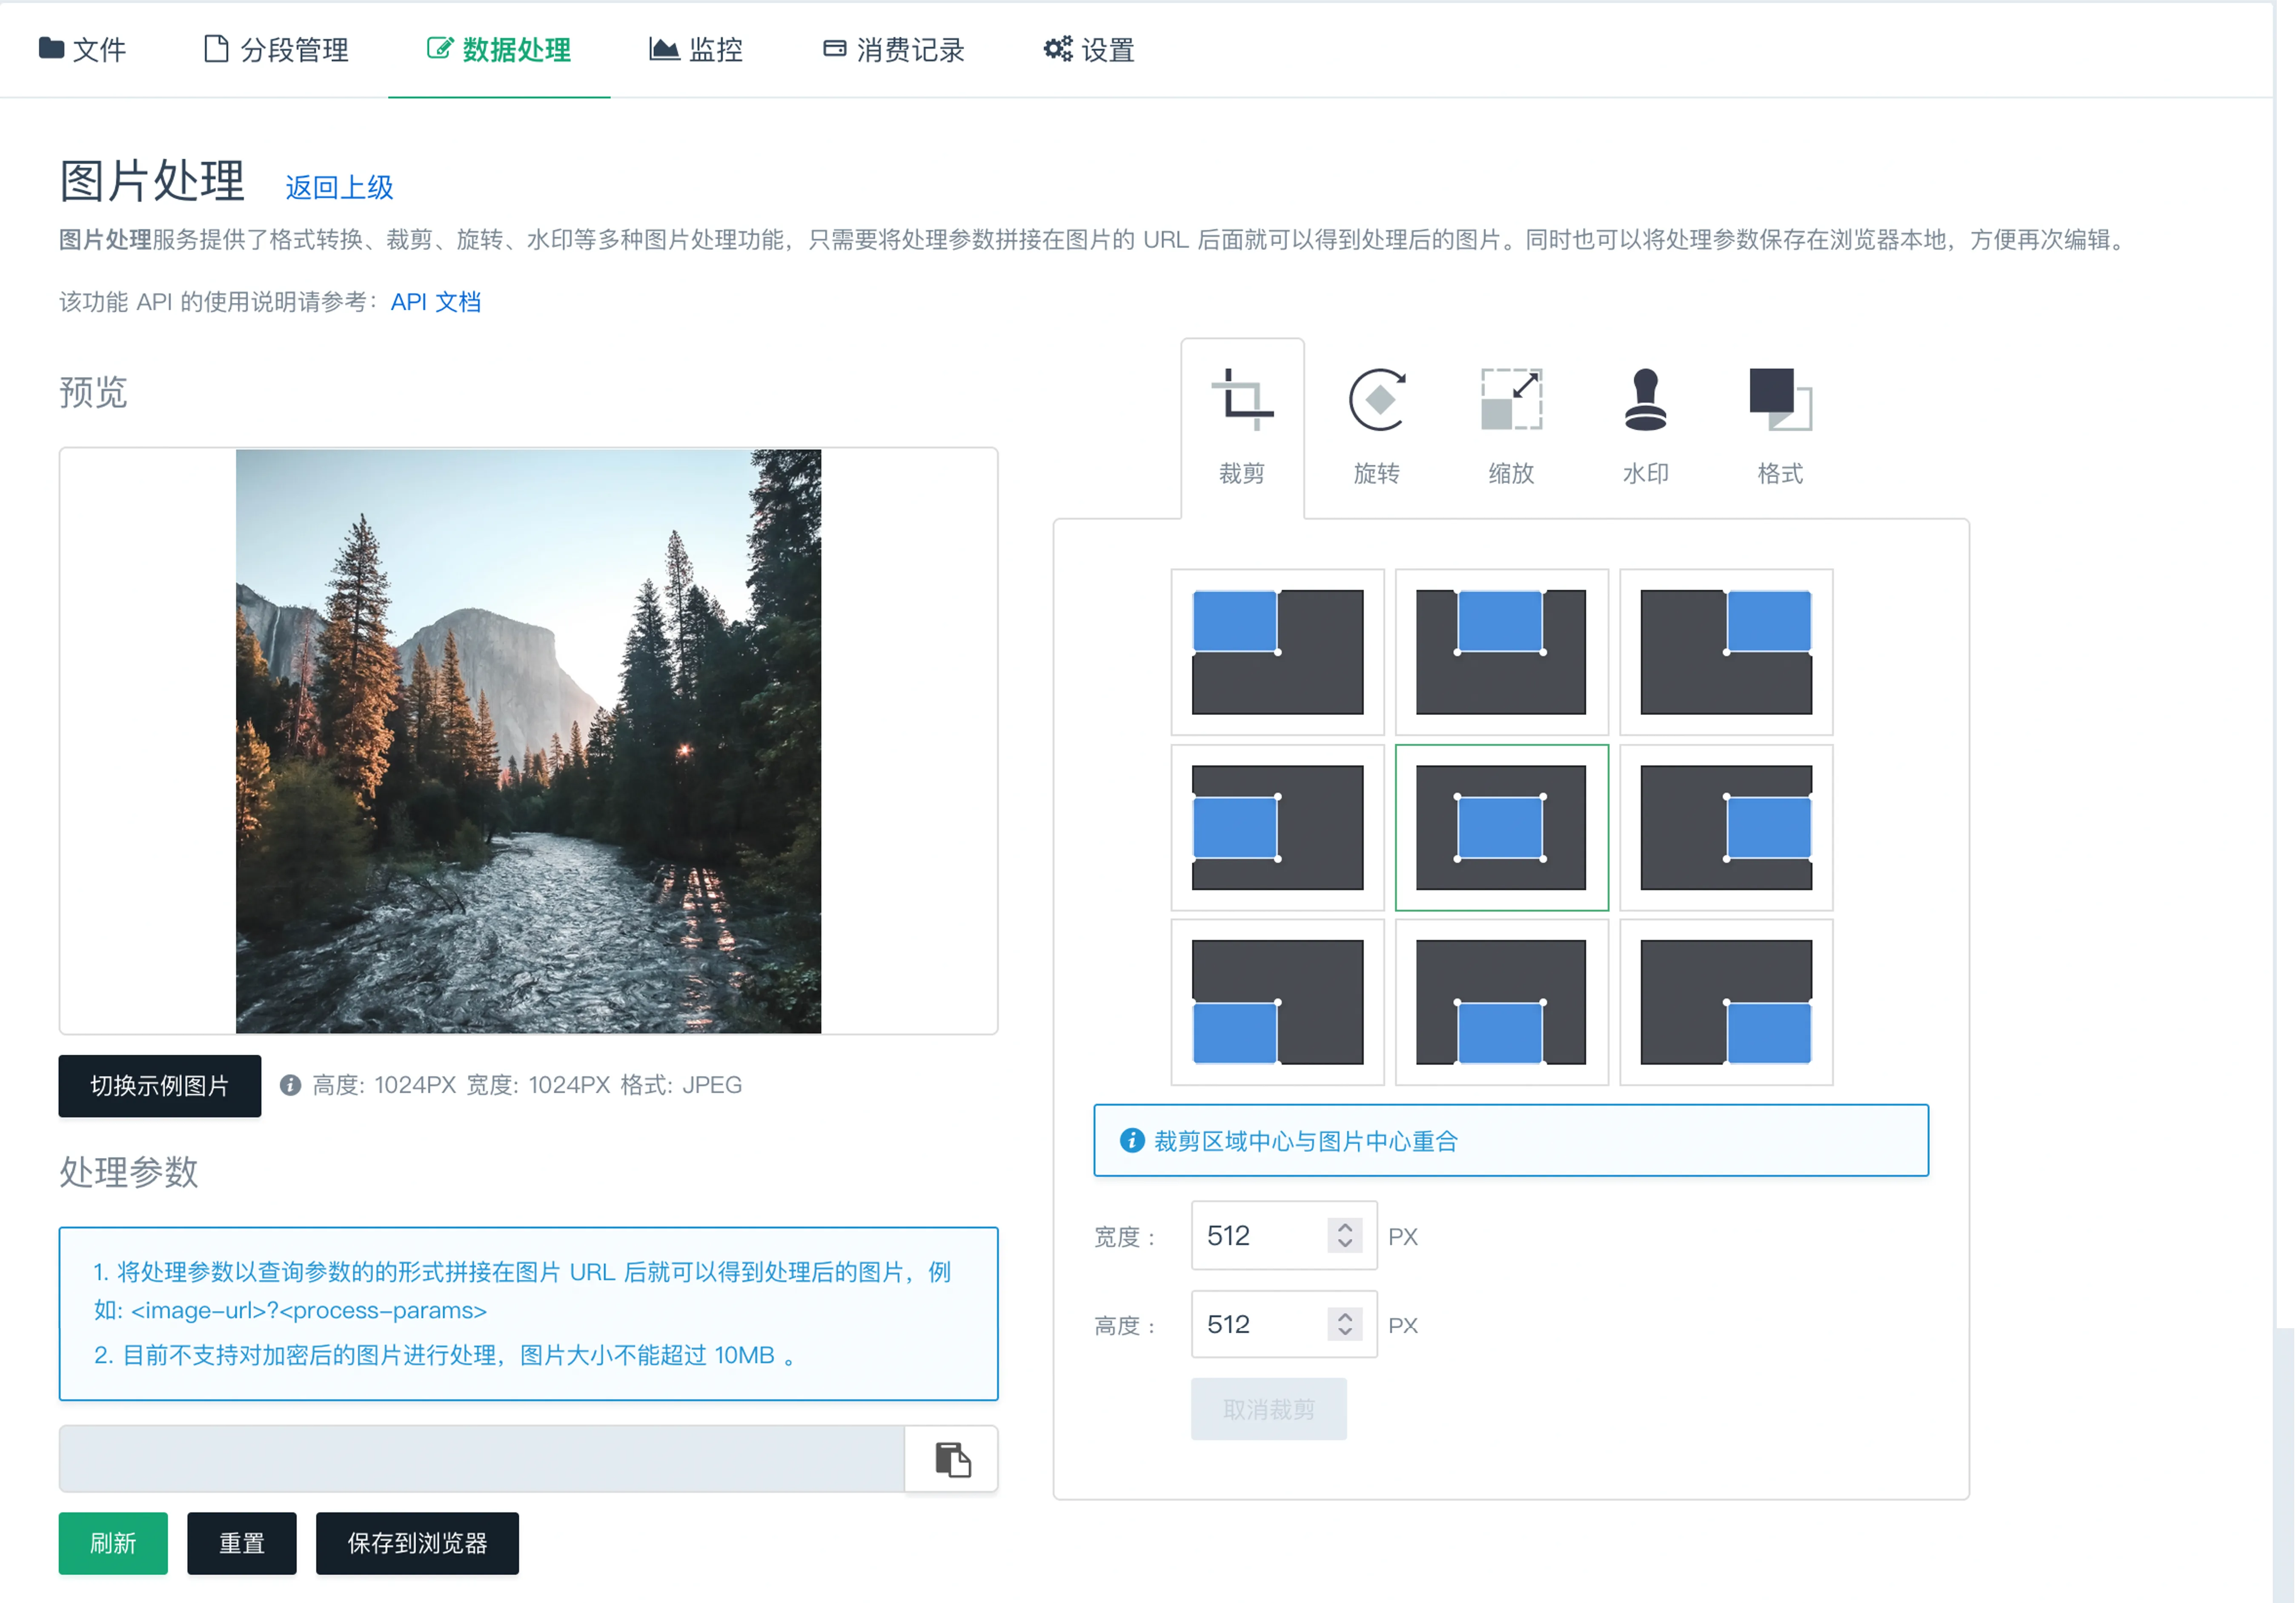Select the bottom-right crop anchor position

pos(1726,1003)
